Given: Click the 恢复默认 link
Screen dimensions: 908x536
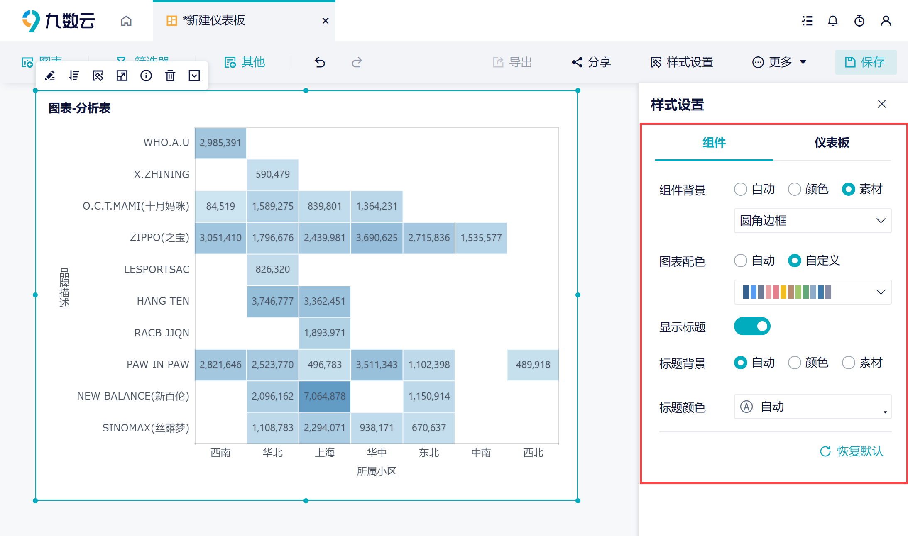Looking at the screenshot, I should (x=852, y=451).
